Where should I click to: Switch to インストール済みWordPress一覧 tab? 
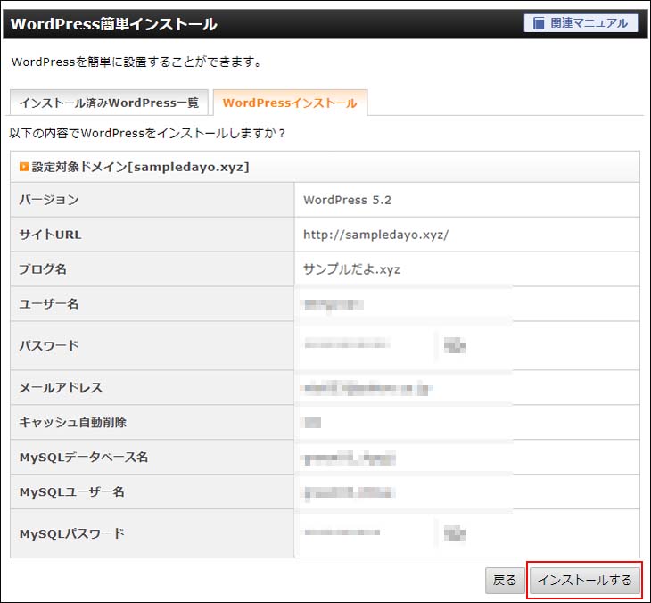click(x=109, y=103)
